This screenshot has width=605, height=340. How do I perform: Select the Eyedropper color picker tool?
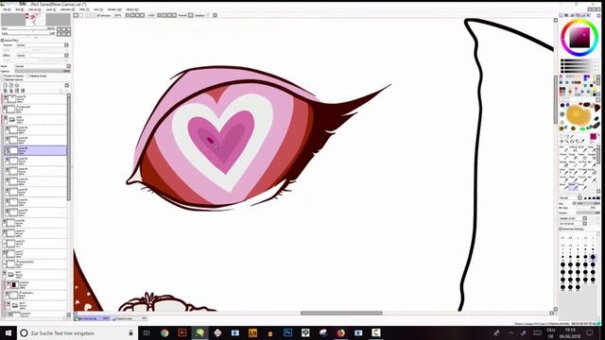point(582,142)
